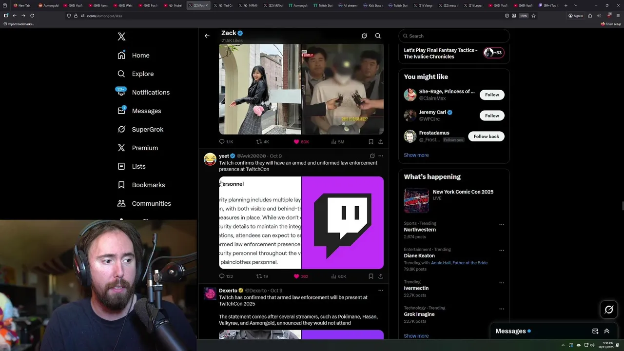Screen dimensions: 624x351
Task: Open more options for Diane Keaton trend
Action: [x=502, y=251]
